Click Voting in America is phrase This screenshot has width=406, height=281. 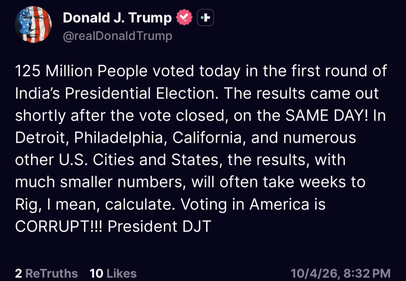253,204
